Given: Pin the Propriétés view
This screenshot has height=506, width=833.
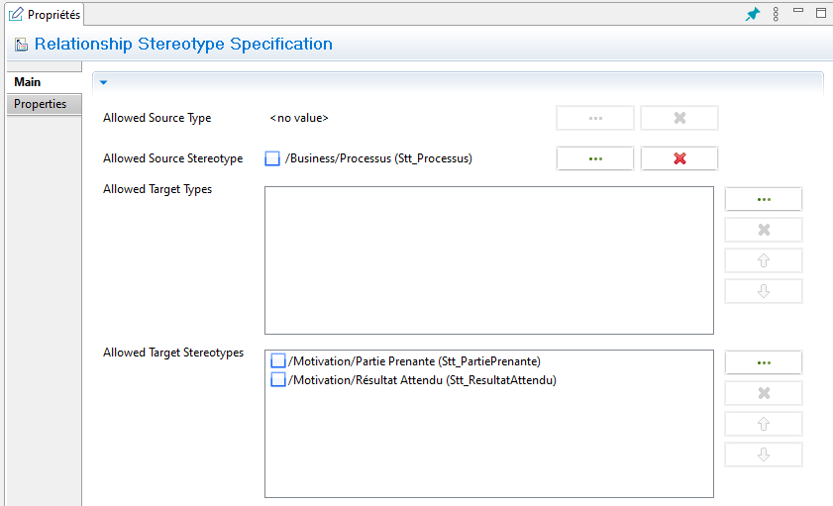Looking at the screenshot, I should (753, 14).
